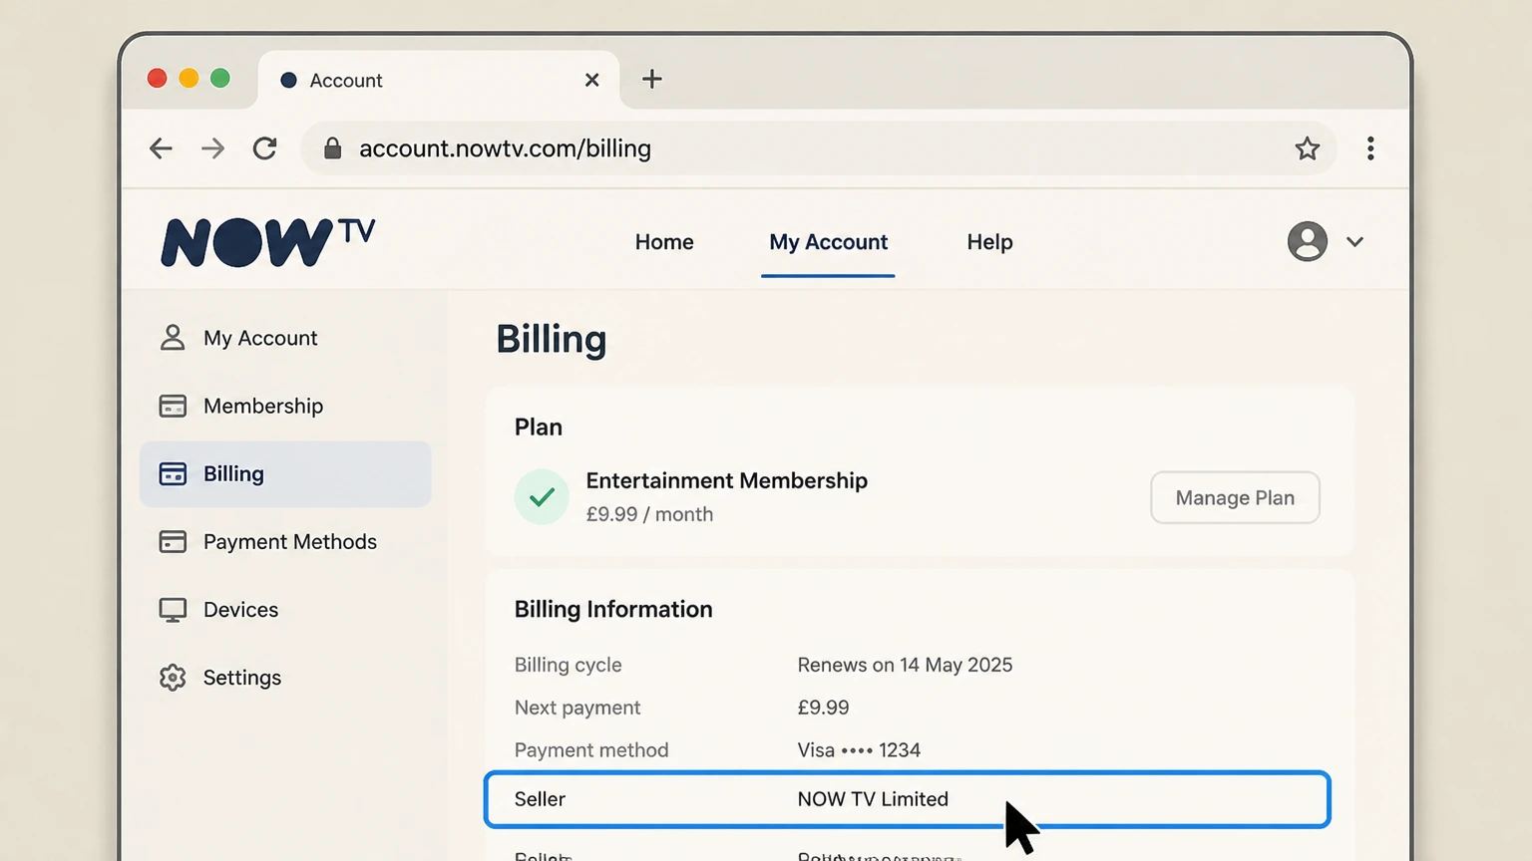Click the browser back arrow
The image size is (1532, 861).
coord(161,148)
